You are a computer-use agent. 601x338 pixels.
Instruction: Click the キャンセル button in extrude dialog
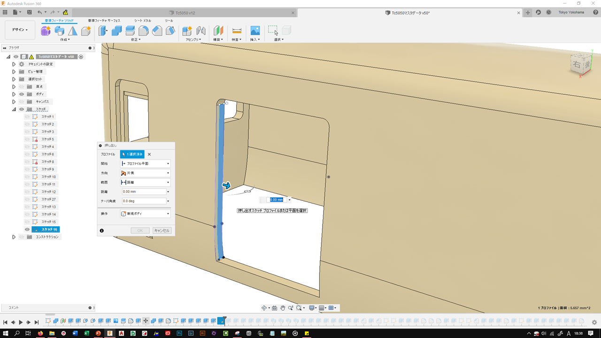tap(162, 230)
